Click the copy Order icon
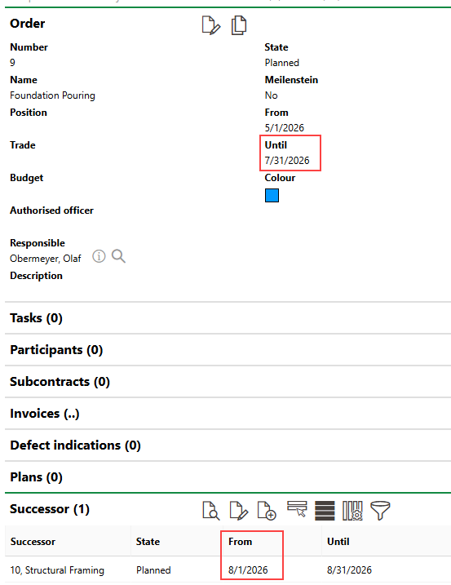Screen dimensions: 451x585 point(239,25)
